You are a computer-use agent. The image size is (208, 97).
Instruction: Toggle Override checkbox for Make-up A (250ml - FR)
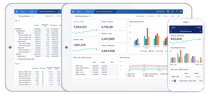(43, 72)
